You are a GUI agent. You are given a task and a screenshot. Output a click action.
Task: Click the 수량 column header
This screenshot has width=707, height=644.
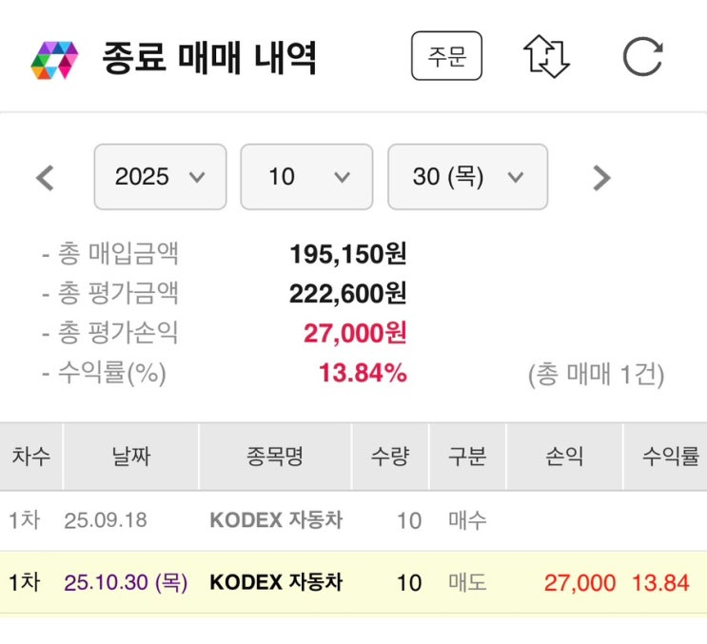(x=390, y=458)
